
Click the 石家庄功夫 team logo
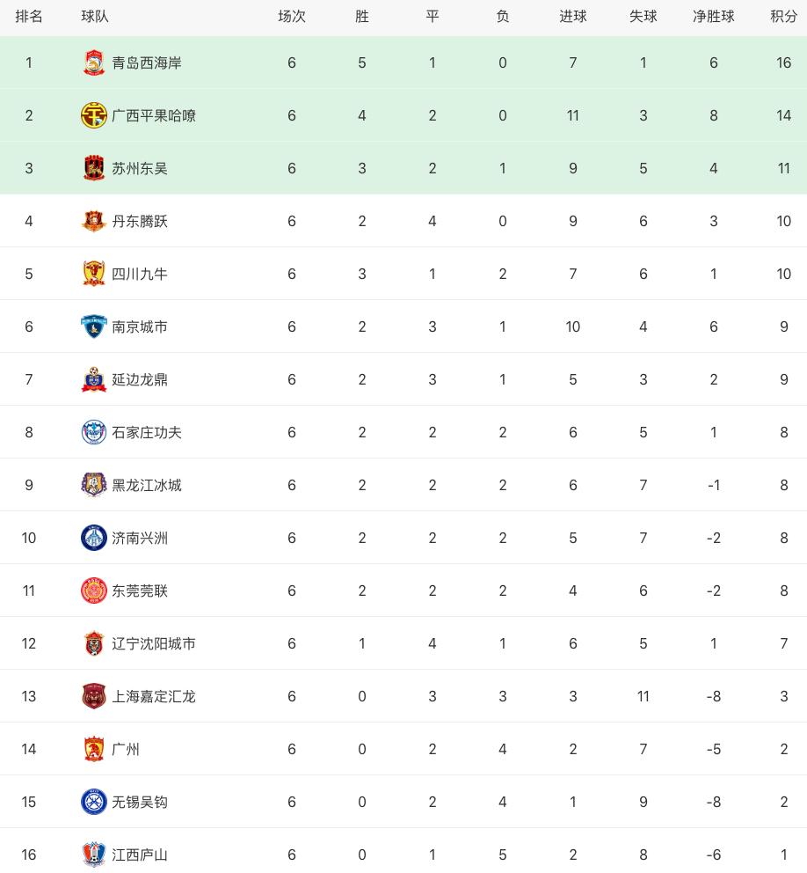[93, 432]
